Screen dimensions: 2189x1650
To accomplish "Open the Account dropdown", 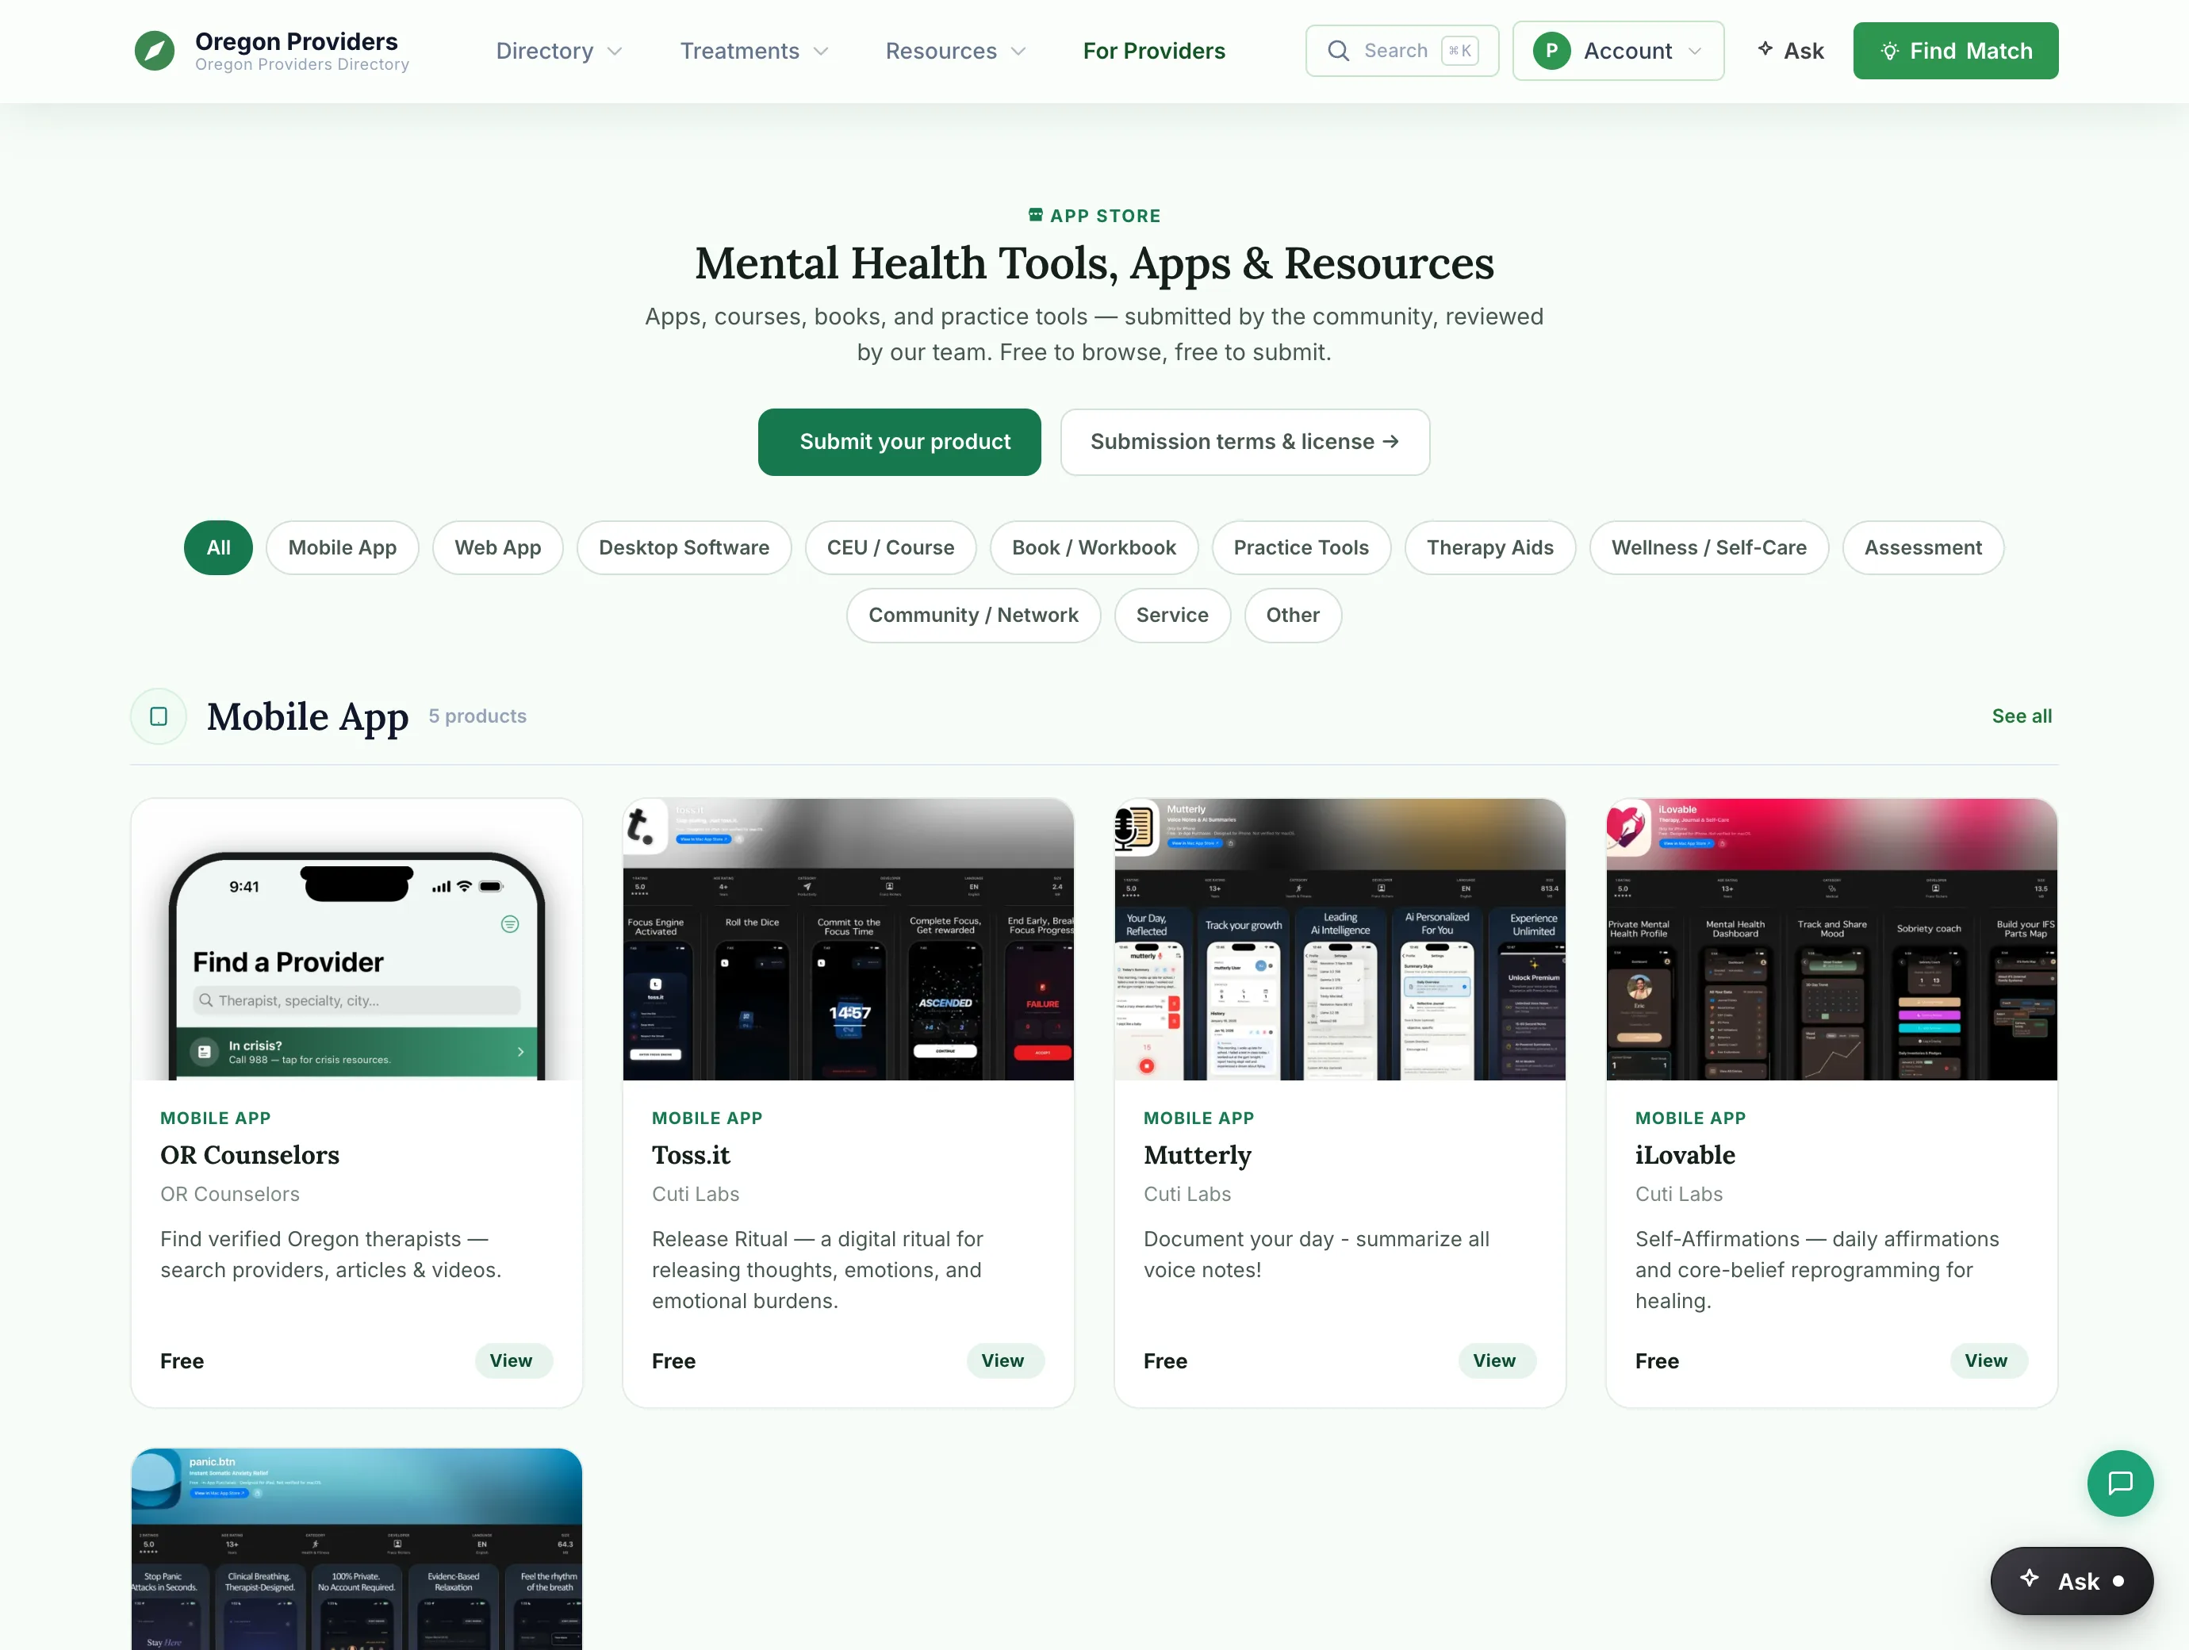I will [1618, 51].
